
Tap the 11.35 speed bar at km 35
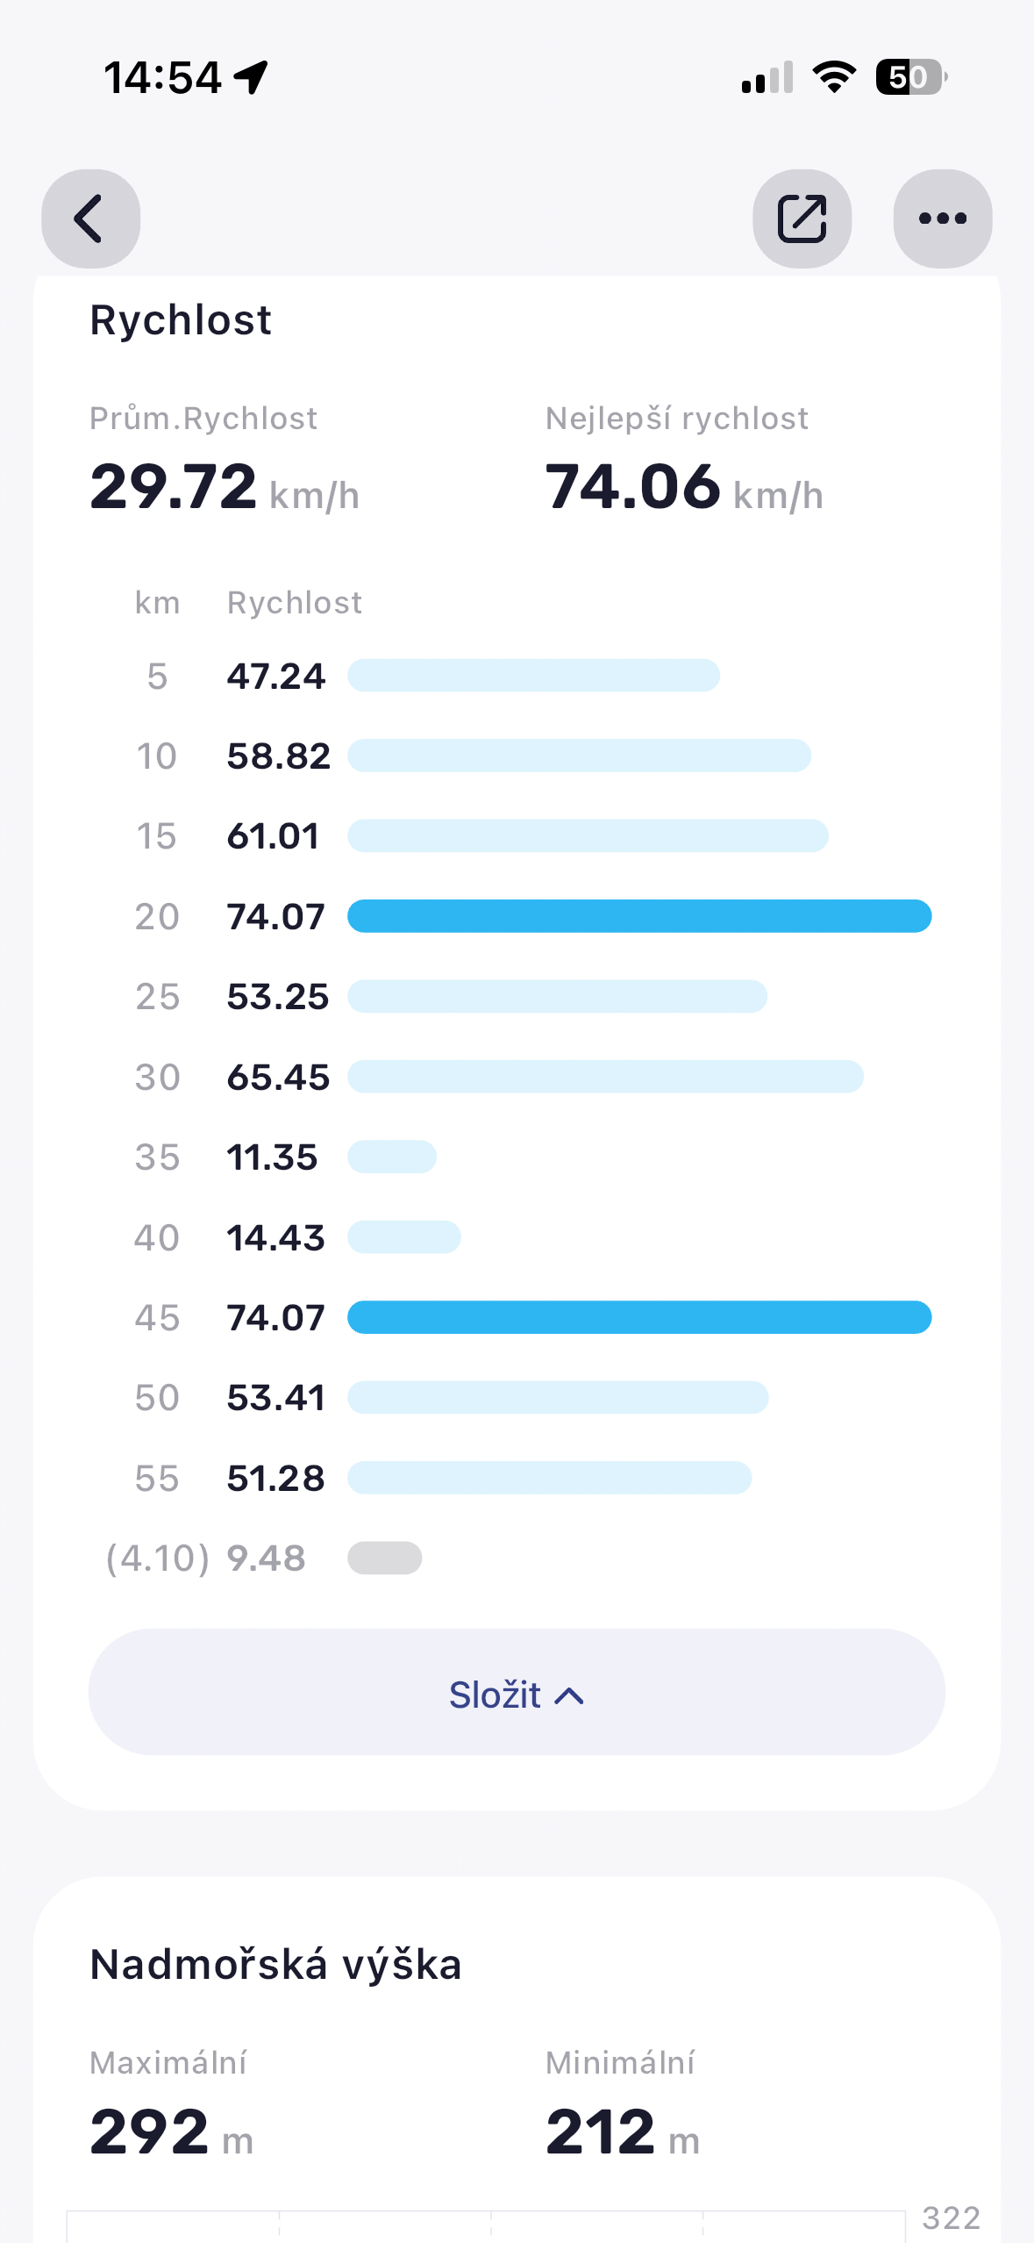point(392,1157)
